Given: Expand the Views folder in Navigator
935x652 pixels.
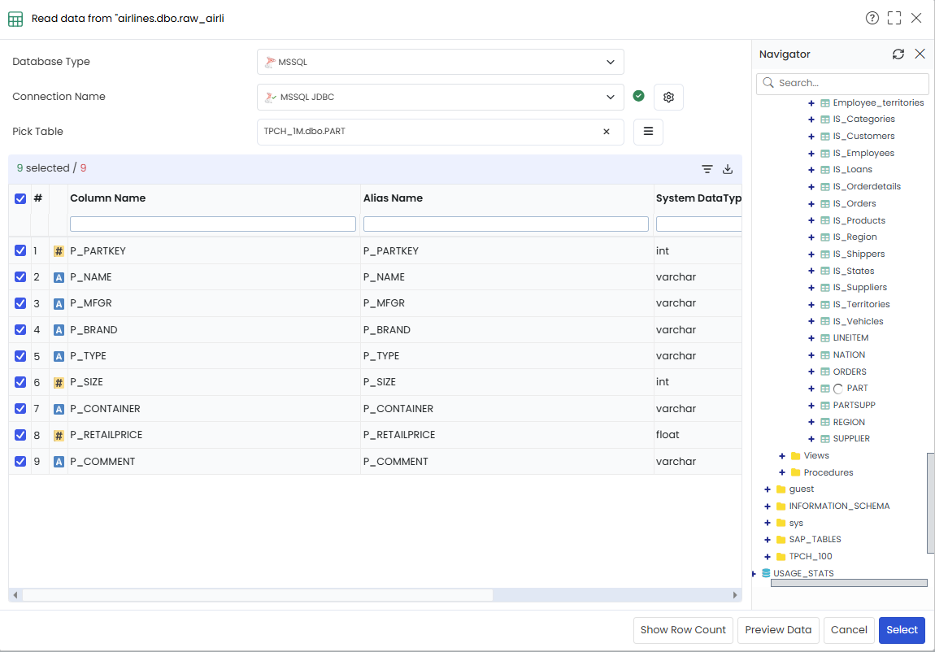Looking at the screenshot, I should (x=782, y=456).
